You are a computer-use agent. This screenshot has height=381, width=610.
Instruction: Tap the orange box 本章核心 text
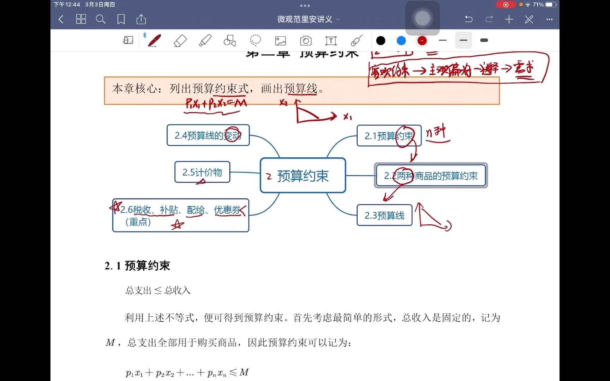pyautogui.click(x=218, y=89)
